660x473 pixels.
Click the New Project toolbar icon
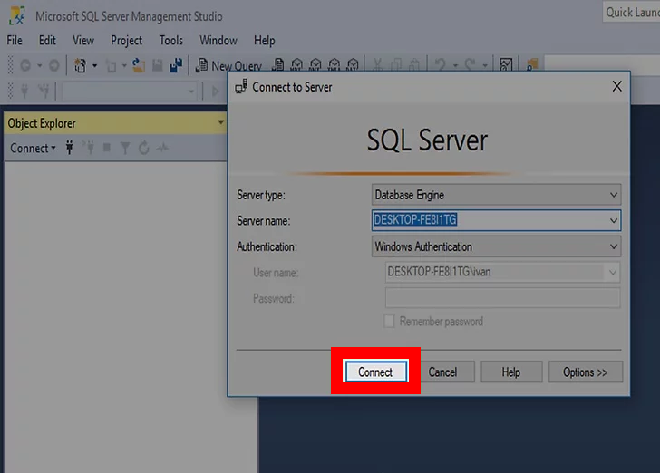click(x=80, y=65)
